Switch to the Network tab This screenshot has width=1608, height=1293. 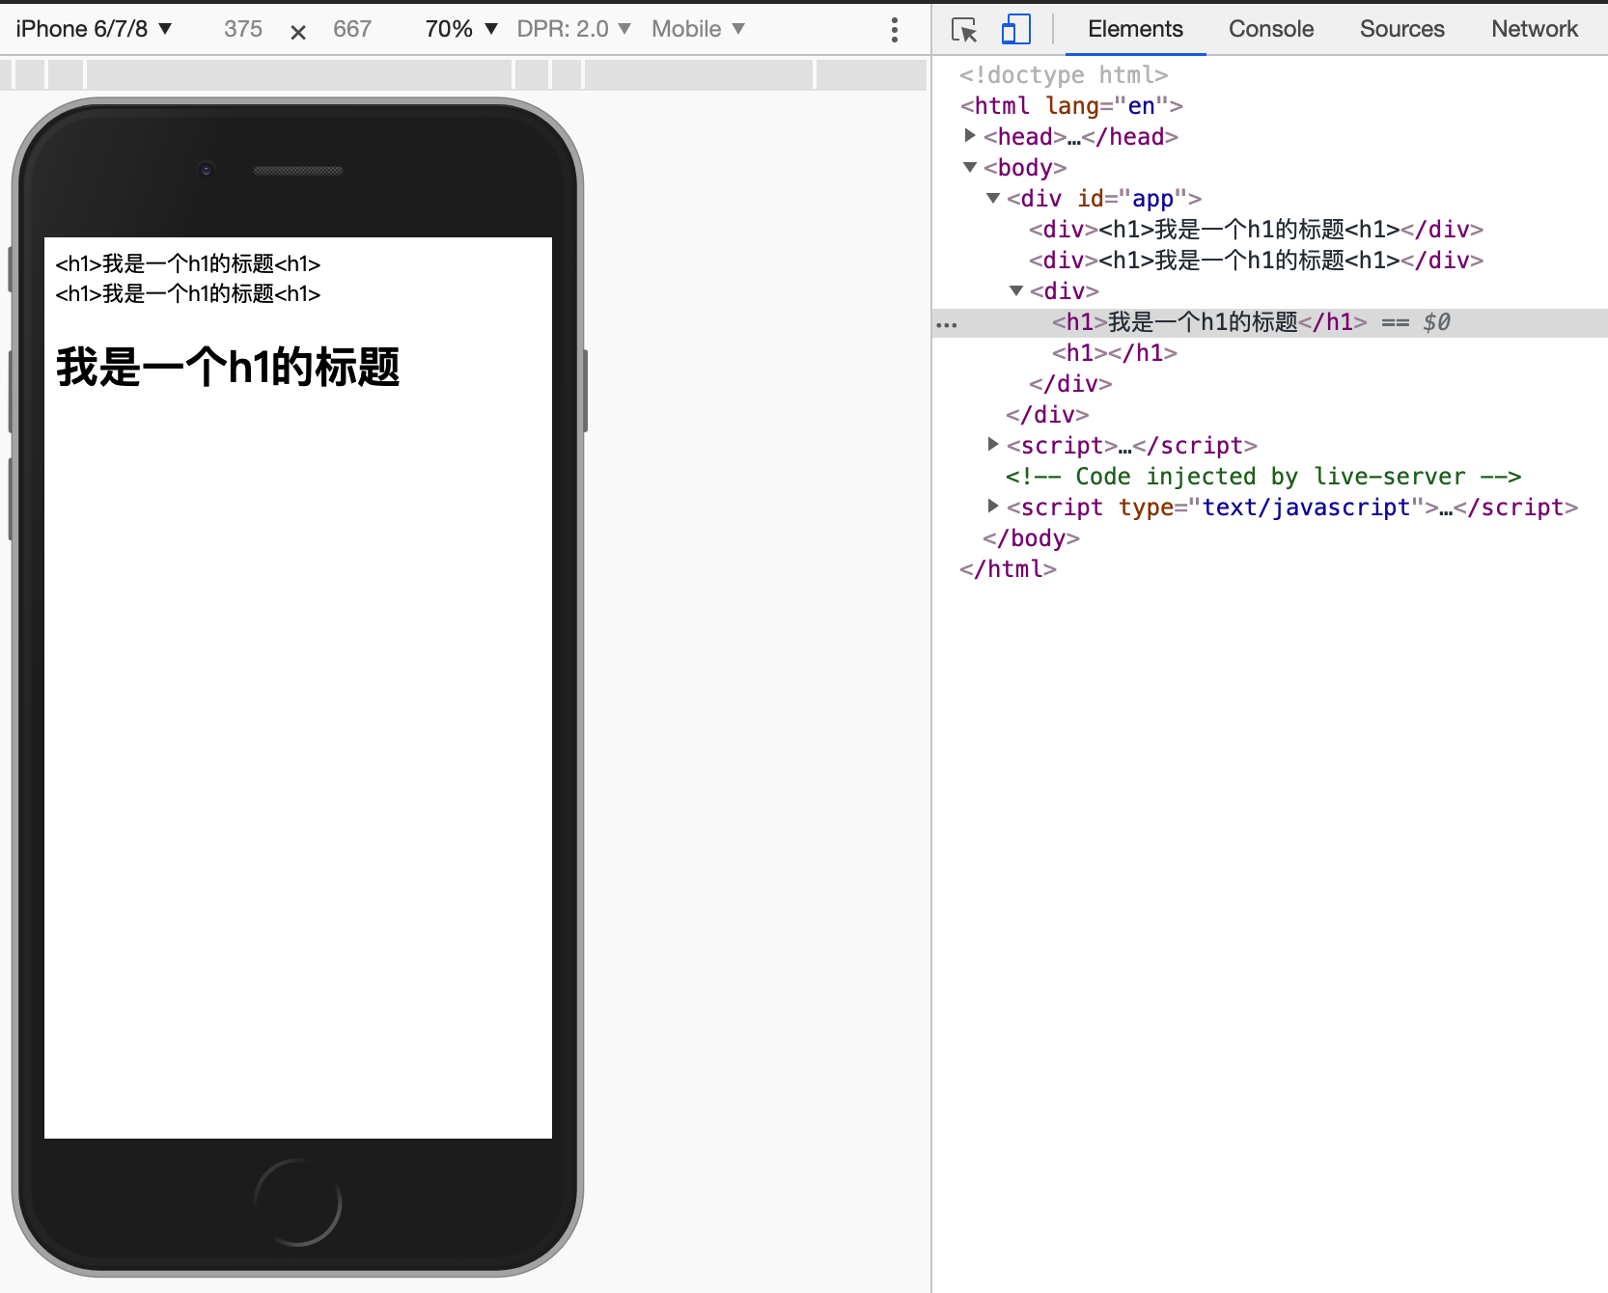tap(1535, 29)
